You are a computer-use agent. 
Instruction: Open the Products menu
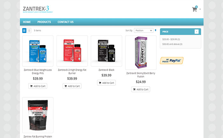point(44,22)
